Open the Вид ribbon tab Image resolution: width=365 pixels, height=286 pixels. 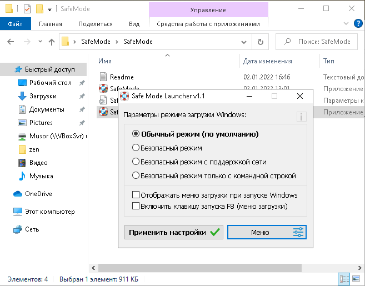click(134, 24)
